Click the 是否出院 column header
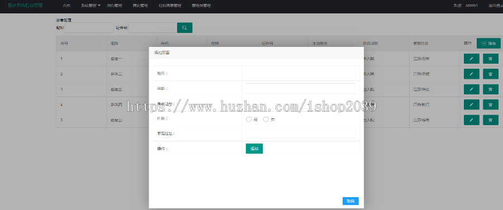 click(370, 43)
